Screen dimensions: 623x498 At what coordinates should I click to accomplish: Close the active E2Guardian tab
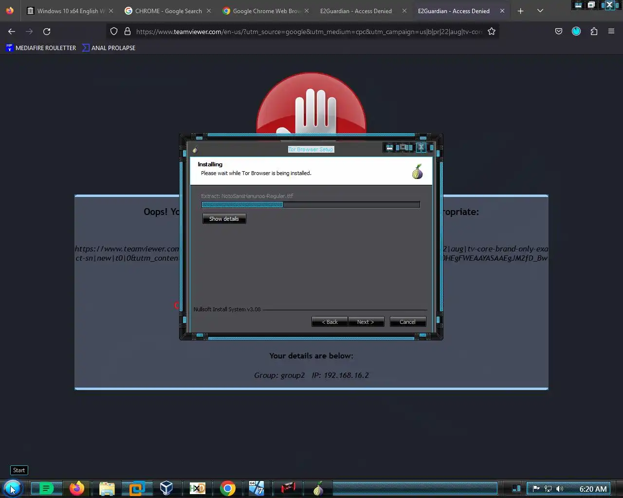point(502,11)
